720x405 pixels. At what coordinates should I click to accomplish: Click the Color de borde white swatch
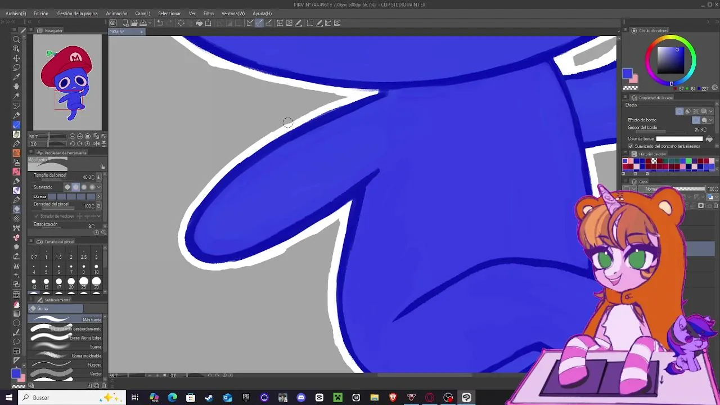(679, 139)
